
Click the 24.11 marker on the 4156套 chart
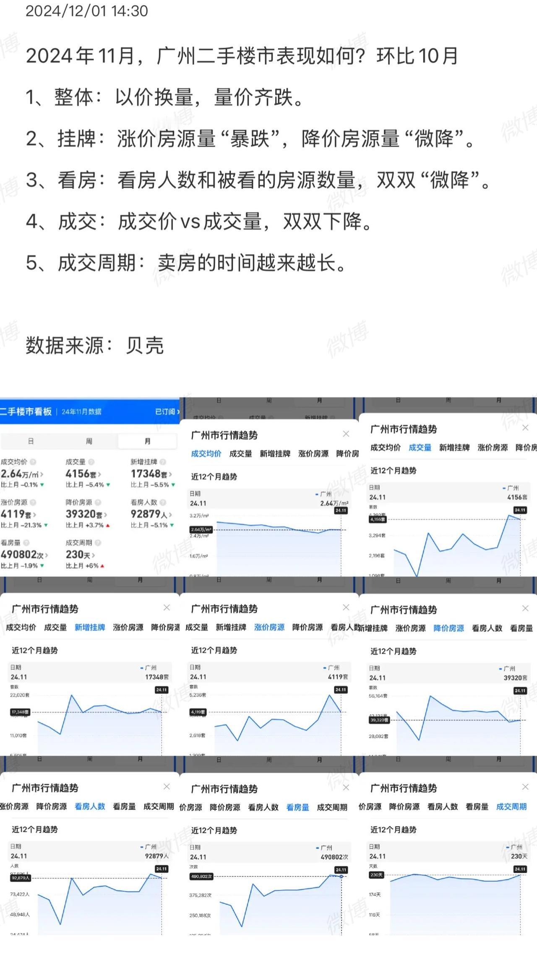pos(520,510)
